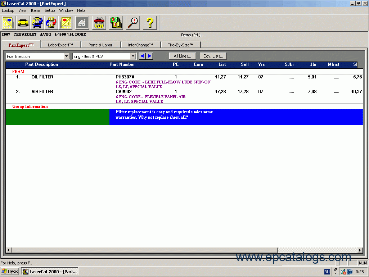This screenshot has width=369, height=277.
Task: Open the Help menu
Action: pos(81,10)
